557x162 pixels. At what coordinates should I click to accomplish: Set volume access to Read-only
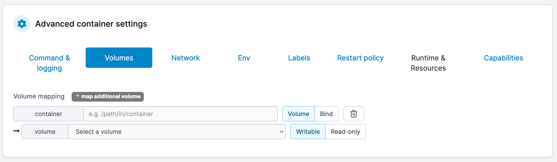pos(345,132)
